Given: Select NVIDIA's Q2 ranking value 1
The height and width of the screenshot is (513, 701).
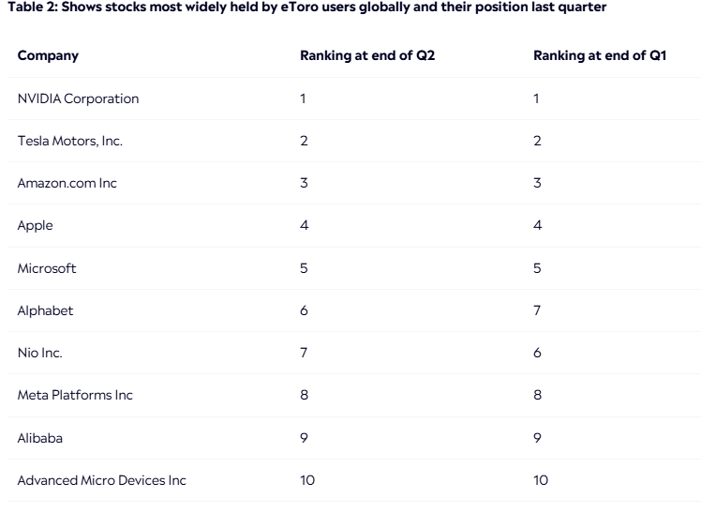Looking at the screenshot, I should coord(303,98).
